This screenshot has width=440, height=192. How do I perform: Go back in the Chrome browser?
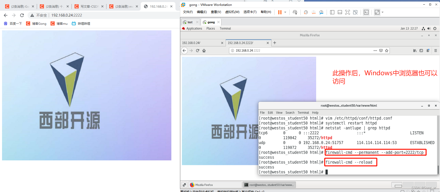tap(6, 15)
